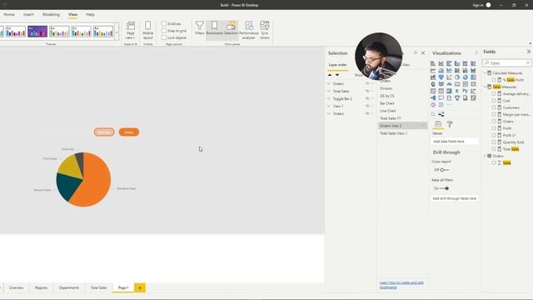The height and width of the screenshot is (300, 533).
Task: Select the Ribbon chart visualization icon
Action: point(473,70)
